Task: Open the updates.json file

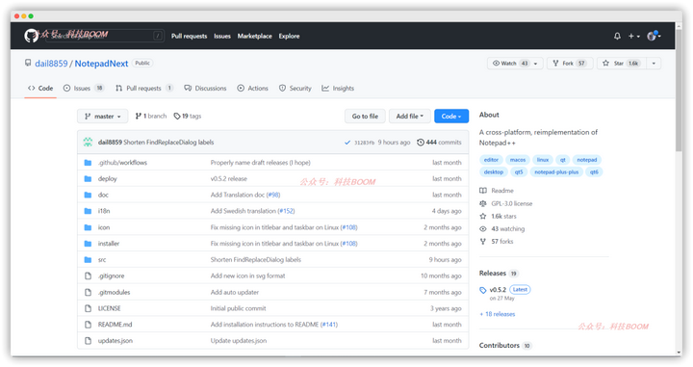Action: point(115,341)
